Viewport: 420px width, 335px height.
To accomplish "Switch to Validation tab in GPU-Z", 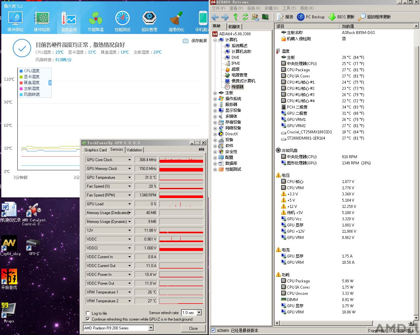I will 134,150.
